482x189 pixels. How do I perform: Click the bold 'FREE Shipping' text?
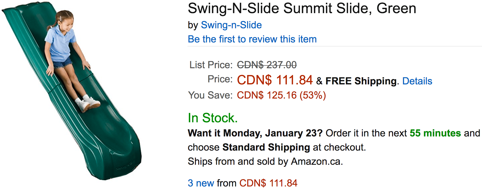click(x=361, y=81)
